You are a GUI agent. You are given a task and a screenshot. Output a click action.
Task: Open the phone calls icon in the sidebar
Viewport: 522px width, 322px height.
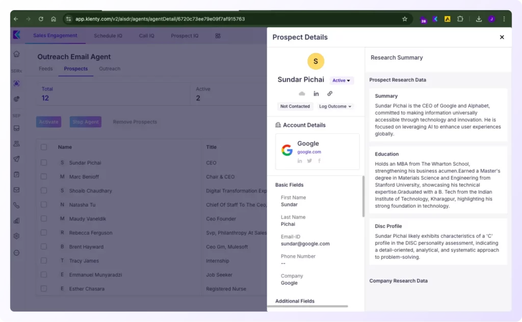tap(17, 205)
